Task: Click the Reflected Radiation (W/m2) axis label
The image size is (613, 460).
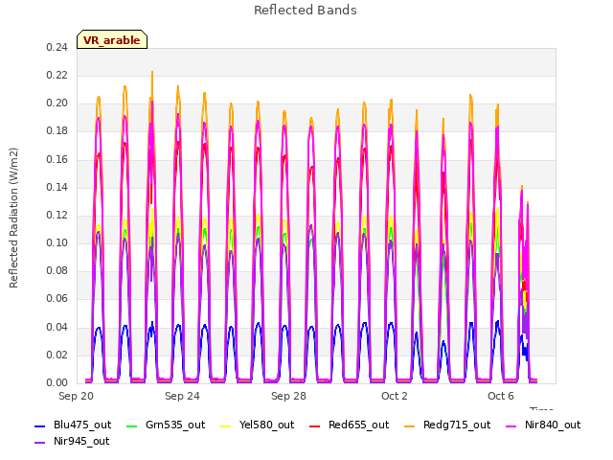Action: [x=13, y=218]
